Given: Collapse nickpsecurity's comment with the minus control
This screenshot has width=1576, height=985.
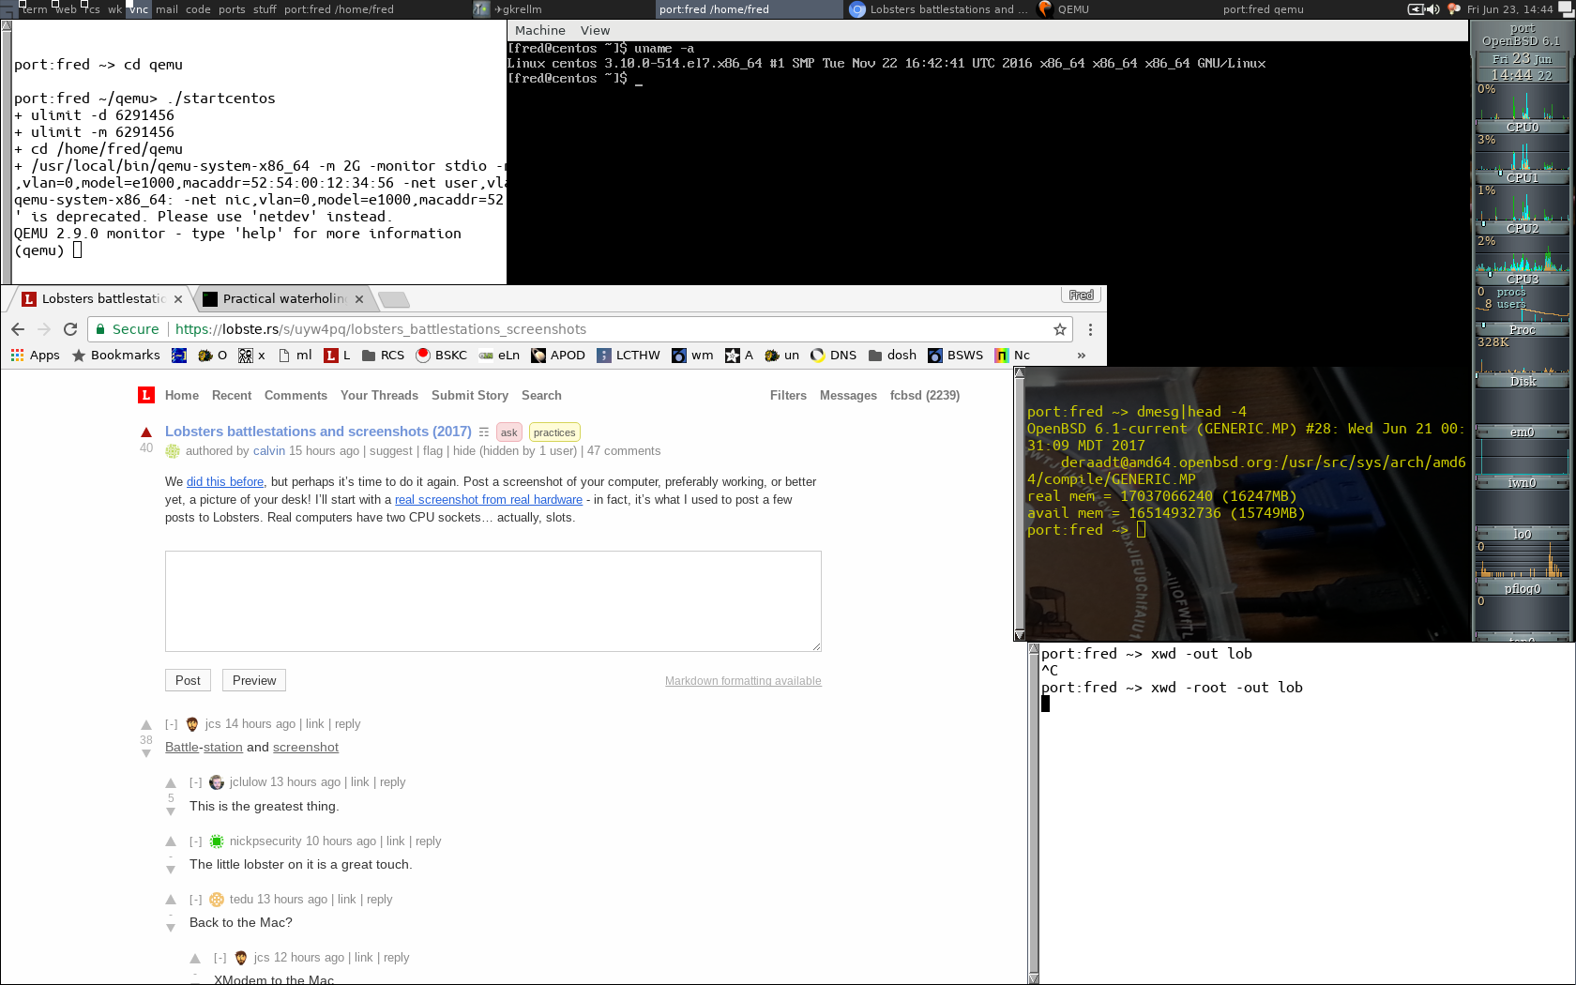Looking at the screenshot, I should (x=194, y=841).
